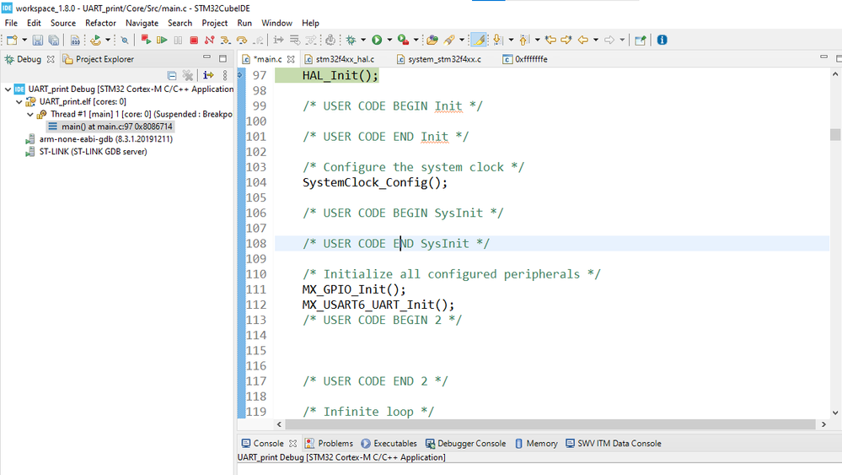Image resolution: width=842 pixels, height=475 pixels.
Task: Terminate the debug session with the red square
Action: pos(194,40)
